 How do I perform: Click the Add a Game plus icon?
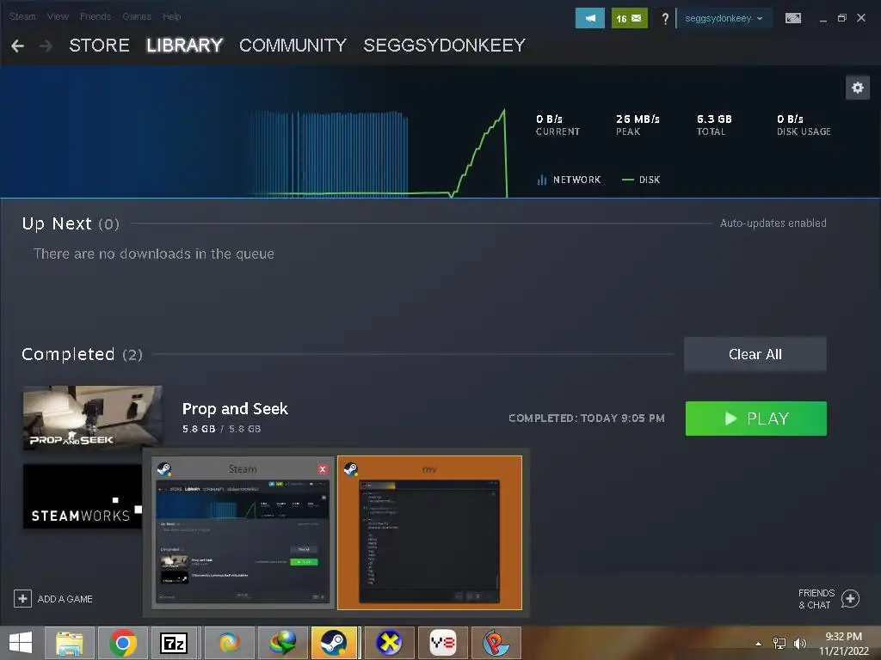click(x=22, y=598)
